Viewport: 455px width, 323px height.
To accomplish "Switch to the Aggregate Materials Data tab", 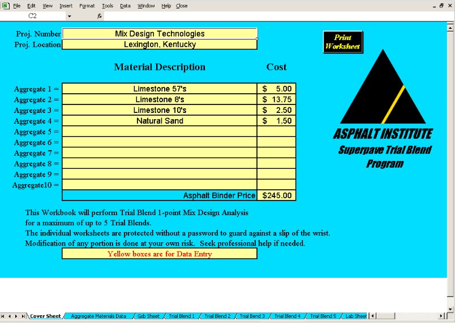I will point(98,316).
